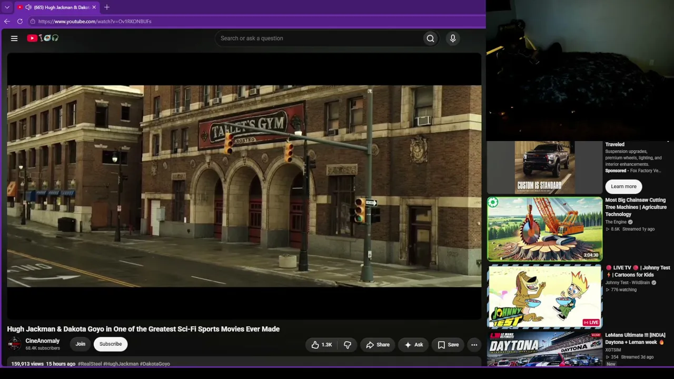Dislike the video
This screenshot has height=379, width=674.
pyautogui.click(x=348, y=345)
